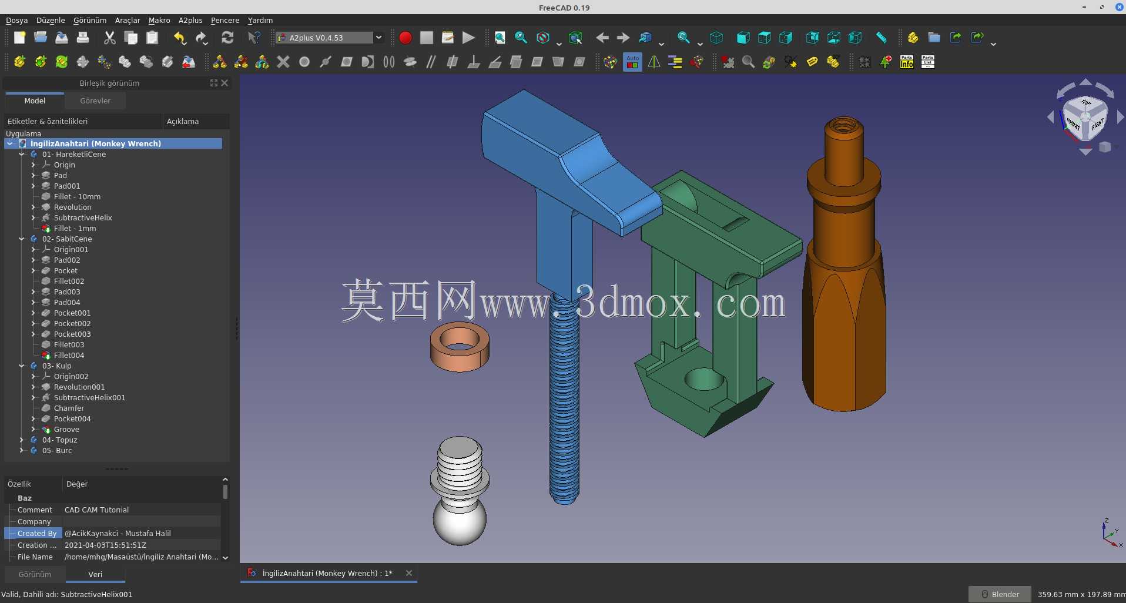Screen dimensions: 1126x603
Task: Go back with the left arrow icon
Action: 602,38
